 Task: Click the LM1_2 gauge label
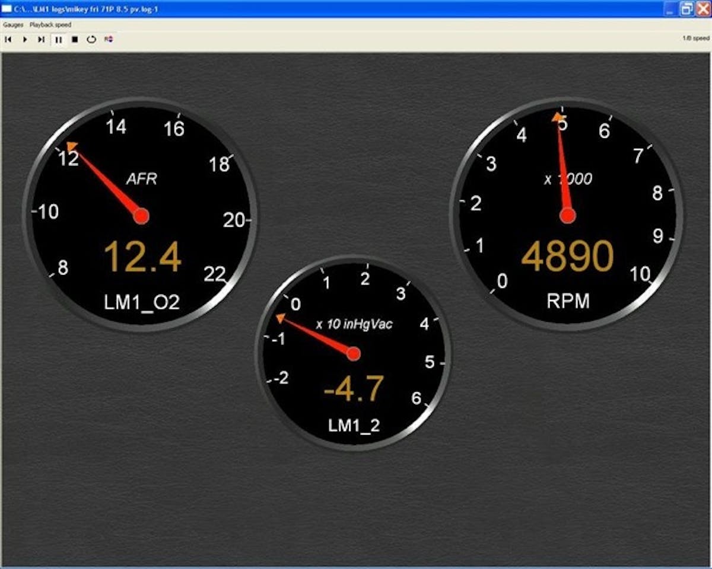pyautogui.click(x=354, y=425)
